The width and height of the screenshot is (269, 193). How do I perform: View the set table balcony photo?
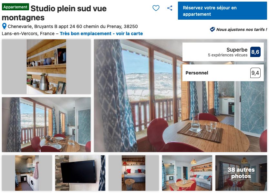(46, 125)
